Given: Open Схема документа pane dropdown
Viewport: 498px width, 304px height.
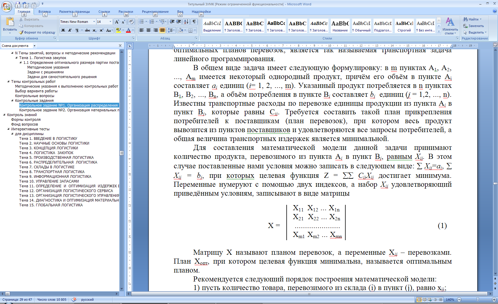Looking at the screenshot, I should coord(34,46).
